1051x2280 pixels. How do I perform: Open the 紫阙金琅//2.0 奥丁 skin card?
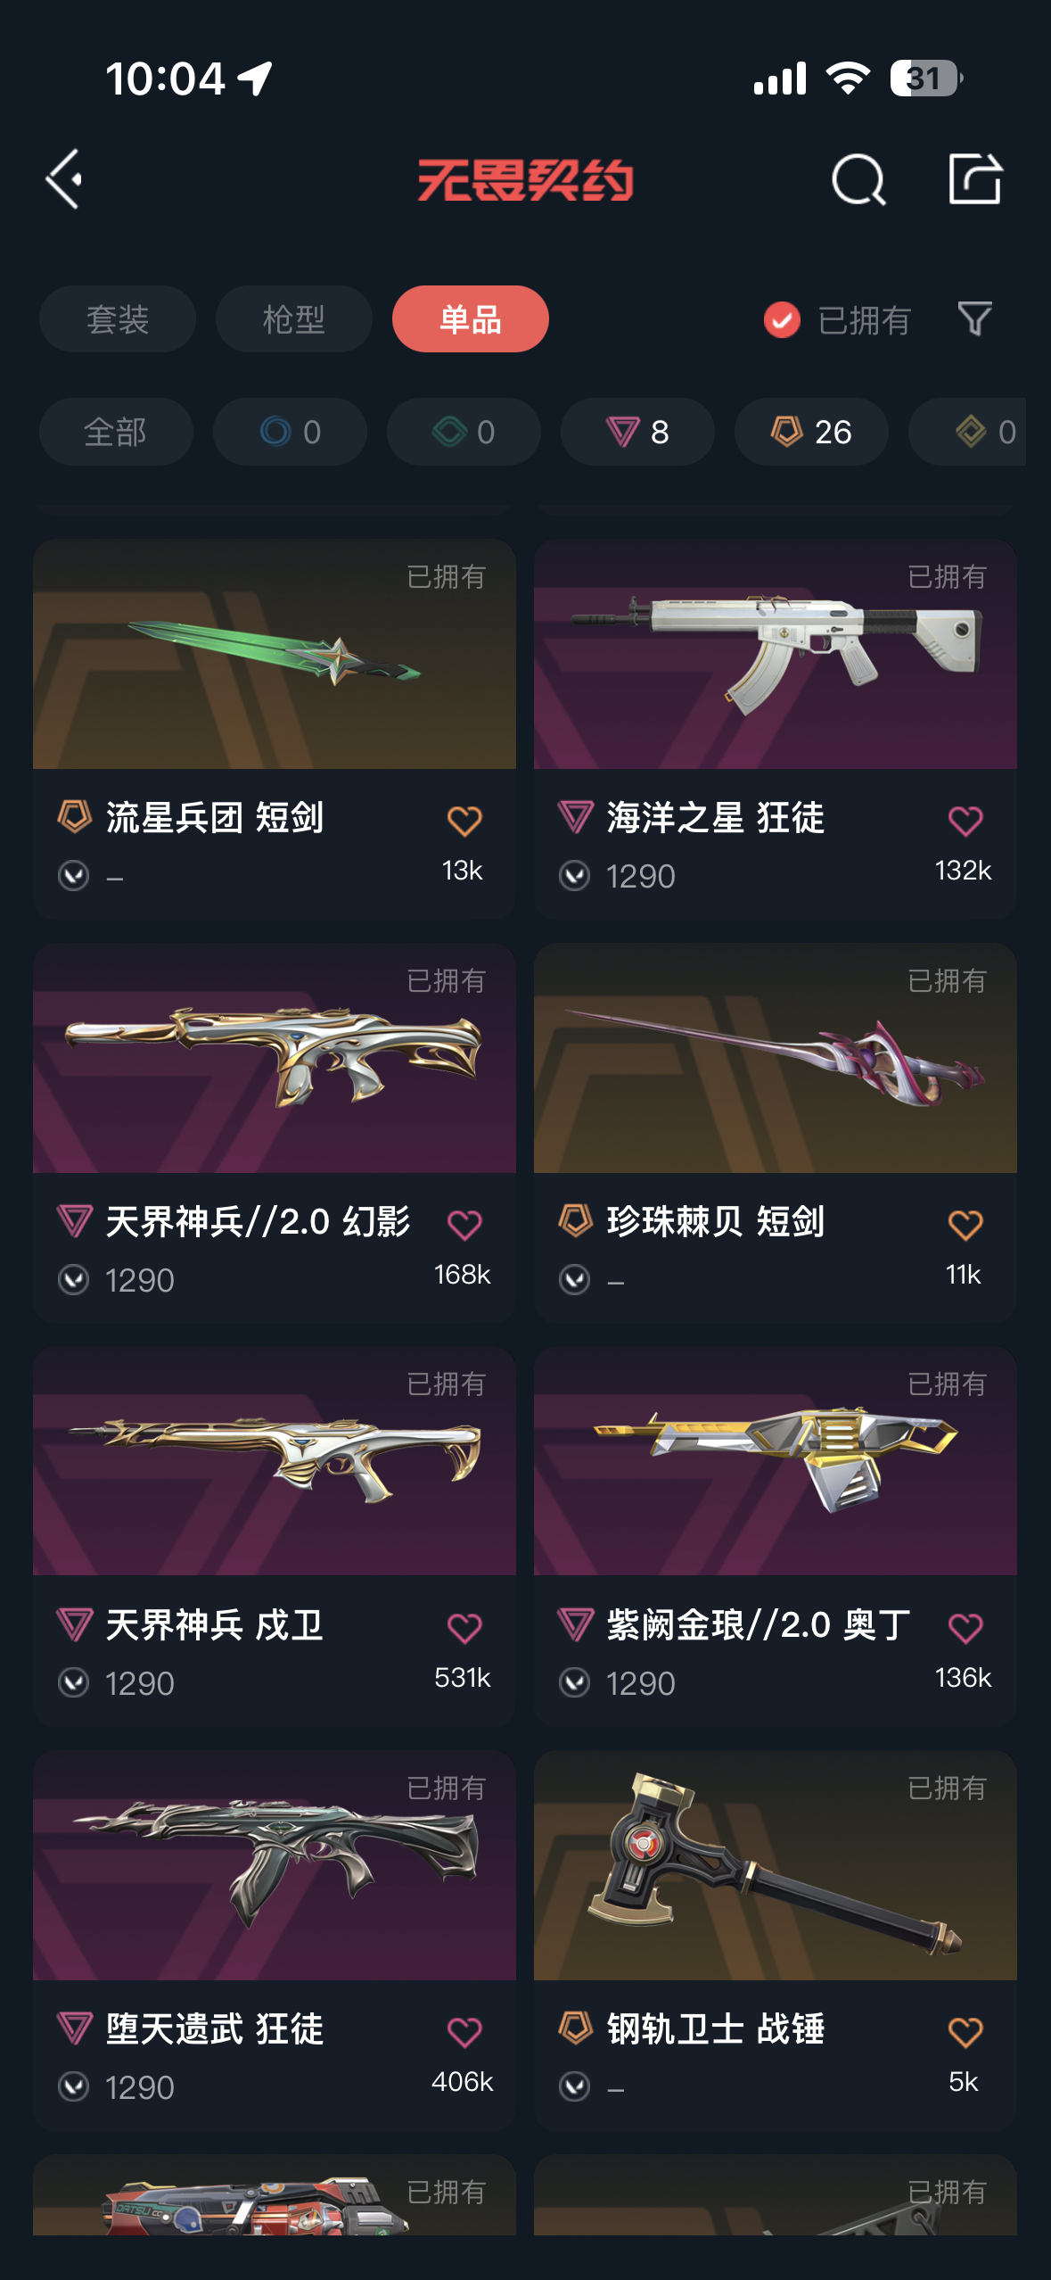776,1536
